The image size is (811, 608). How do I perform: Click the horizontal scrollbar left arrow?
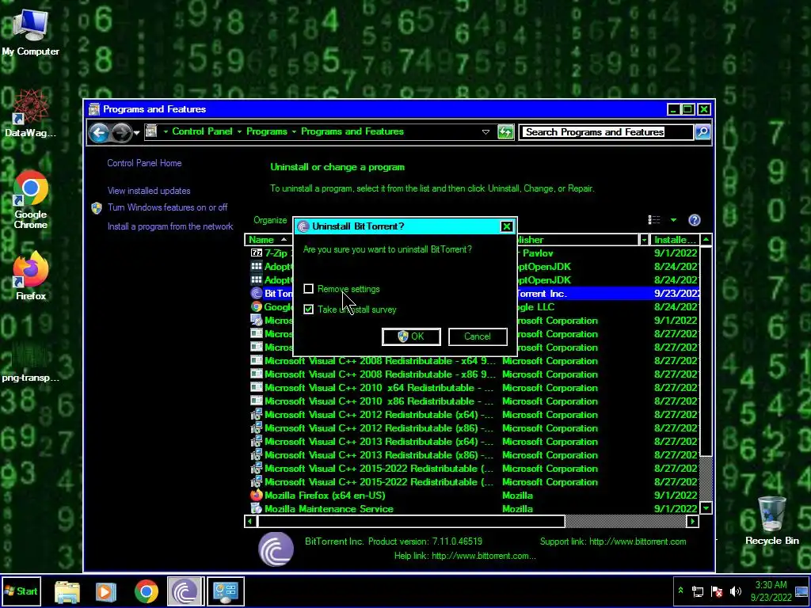(x=251, y=521)
